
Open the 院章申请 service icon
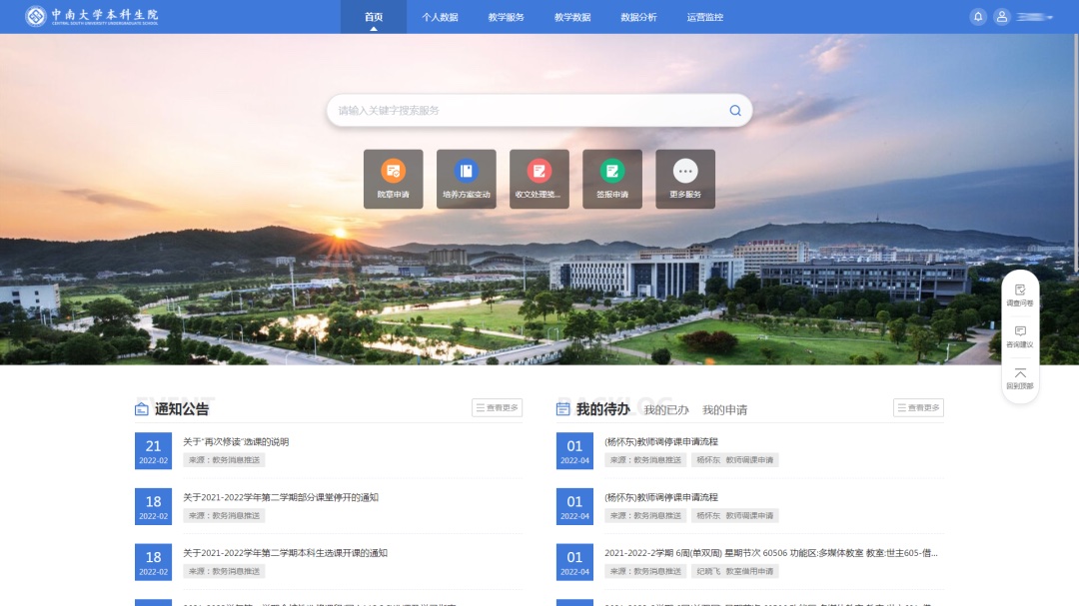393,172
